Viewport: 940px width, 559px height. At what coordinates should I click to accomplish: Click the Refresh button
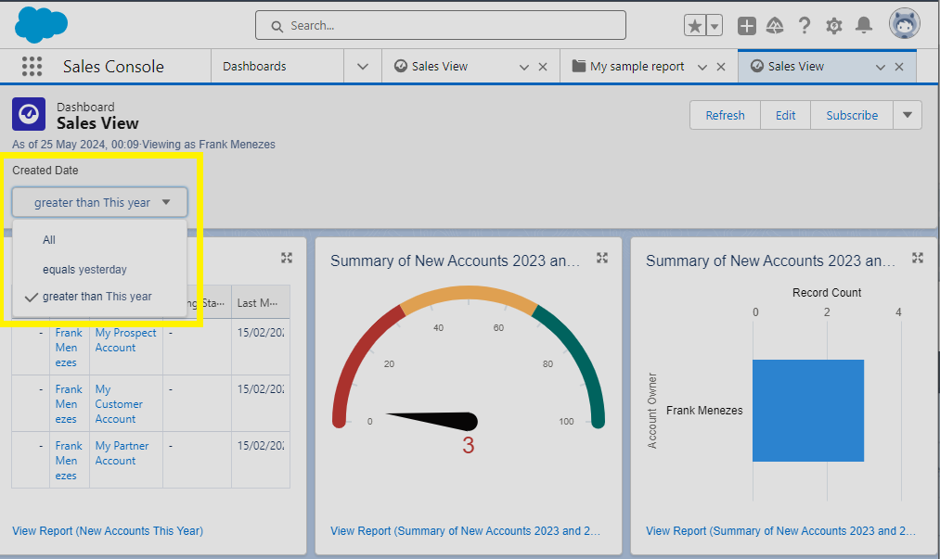(x=725, y=115)
